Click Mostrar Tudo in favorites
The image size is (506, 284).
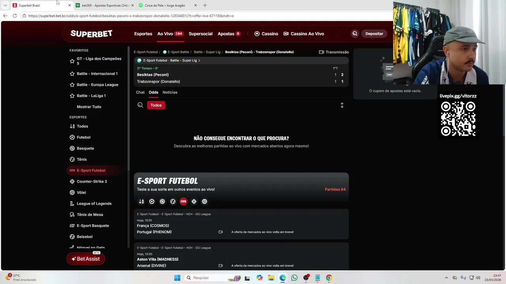89,107
